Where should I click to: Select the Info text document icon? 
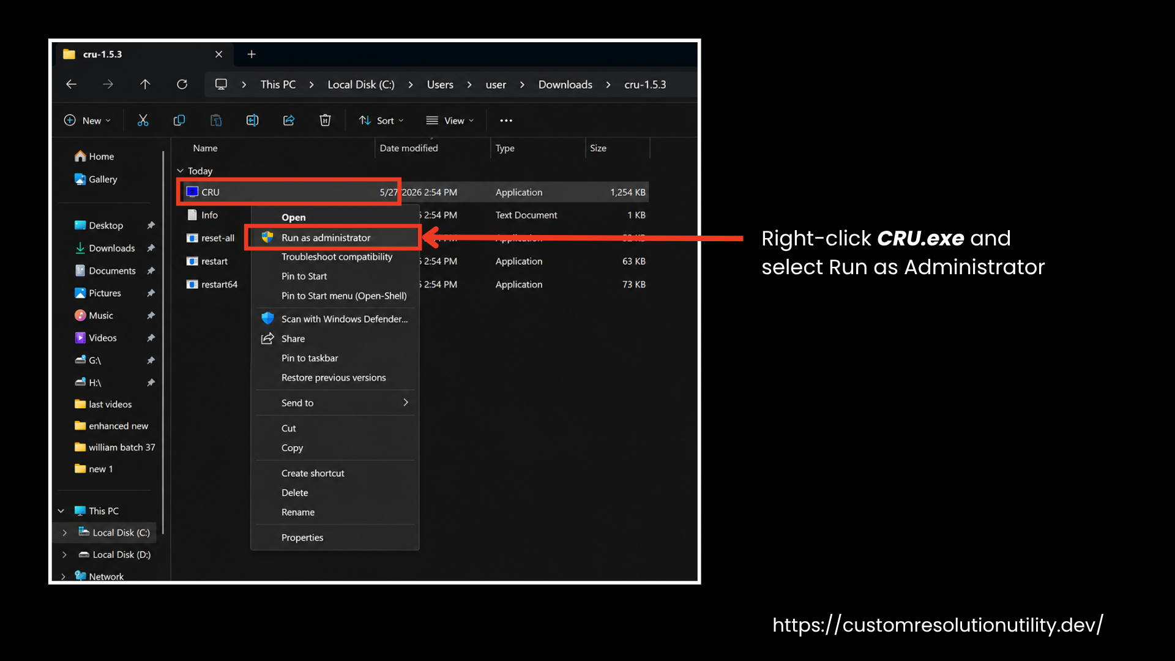click(x=192, y=215)
